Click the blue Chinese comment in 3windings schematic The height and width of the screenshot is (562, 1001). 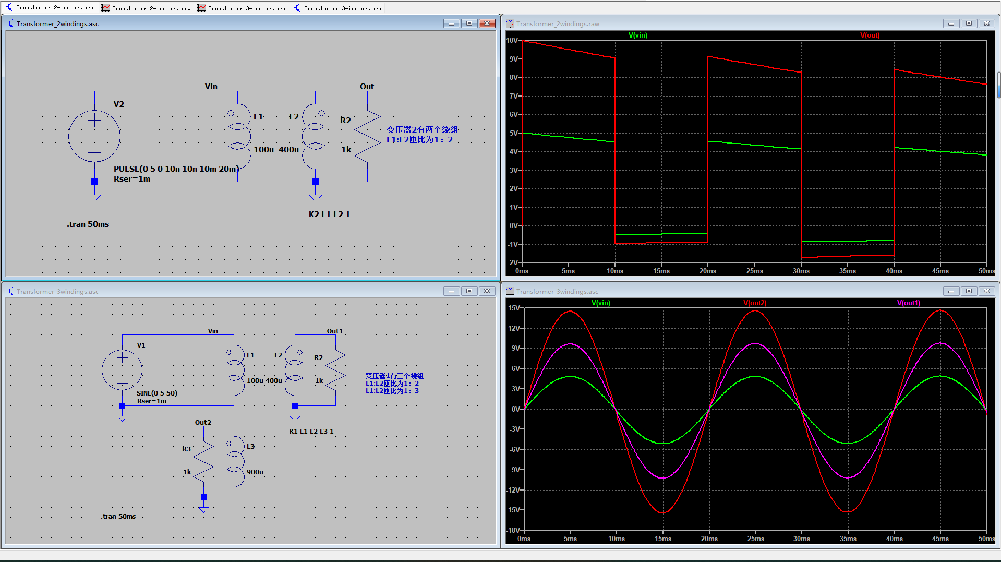(x=394, y=383)
